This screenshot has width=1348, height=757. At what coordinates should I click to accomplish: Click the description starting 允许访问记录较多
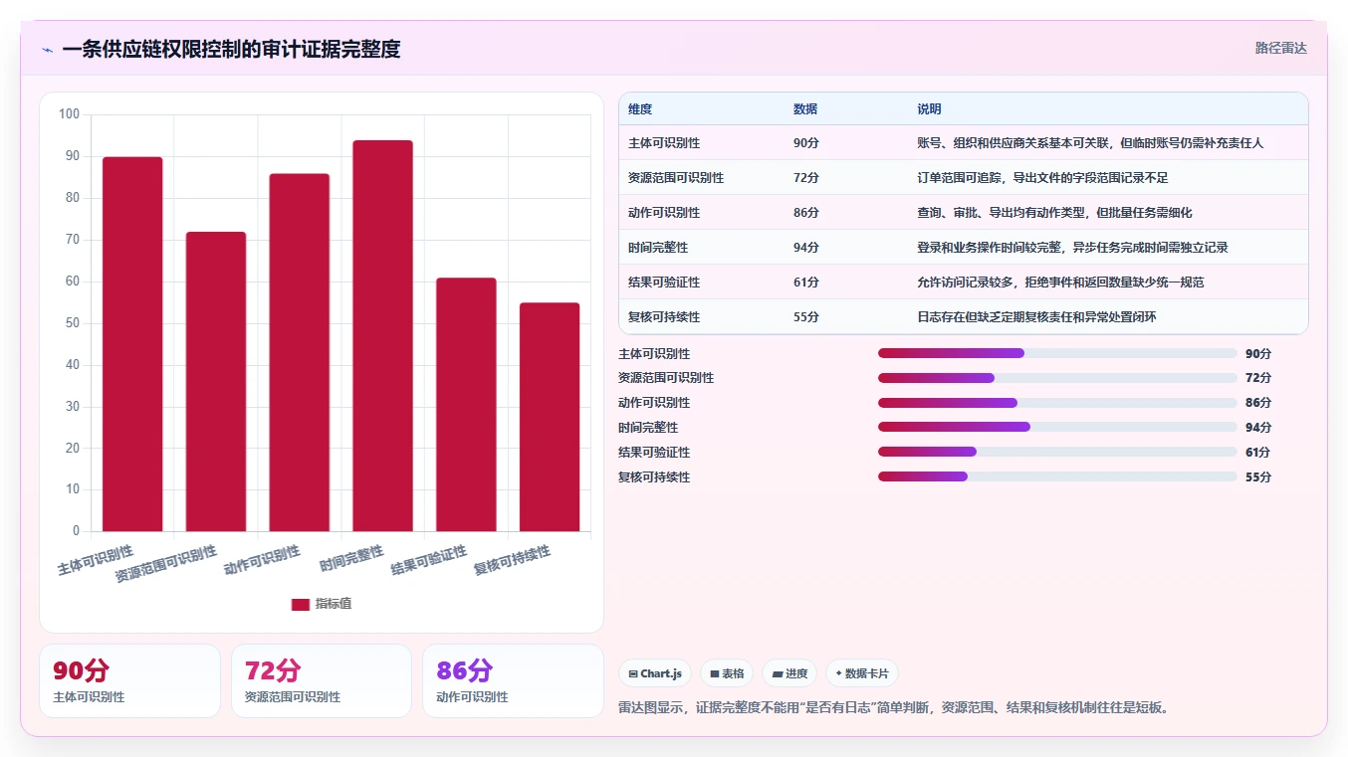[x=1060, y=283]
